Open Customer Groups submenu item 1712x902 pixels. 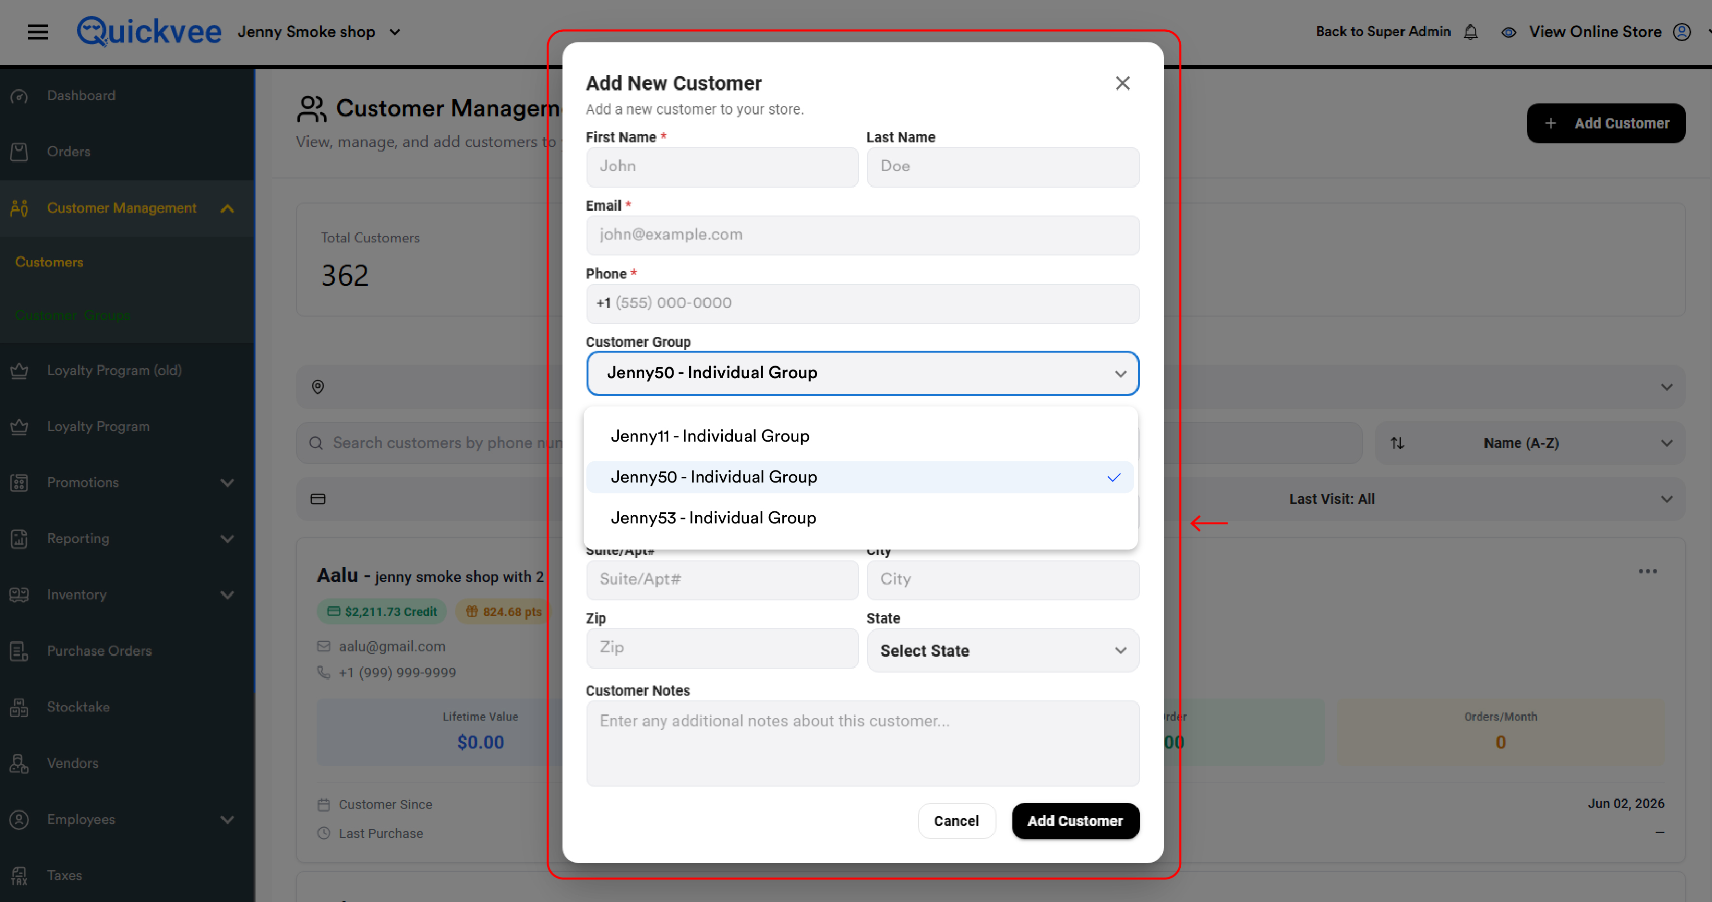73,316
